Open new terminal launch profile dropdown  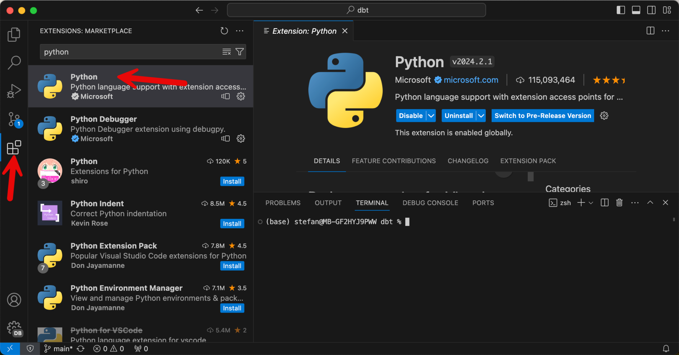(x=591, y=203)
